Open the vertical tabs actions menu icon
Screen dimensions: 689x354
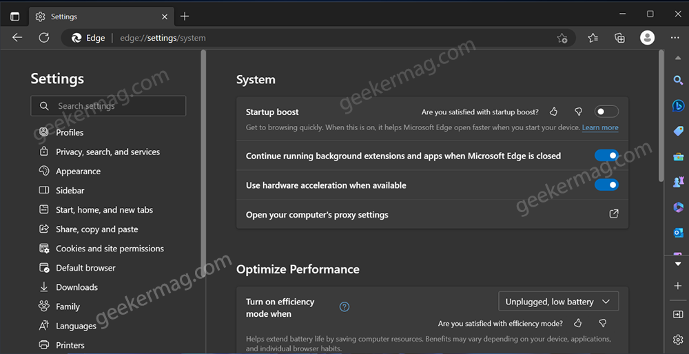click(15, 17)
